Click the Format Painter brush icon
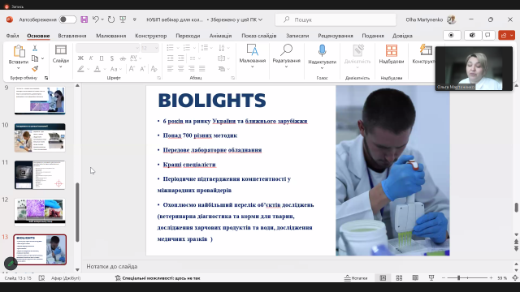This screenshot has height=292, width=520. [35, 68]
